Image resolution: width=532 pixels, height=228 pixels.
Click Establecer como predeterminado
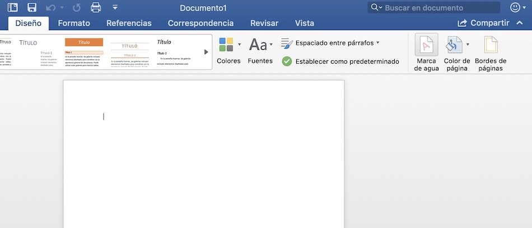[340, 61]
